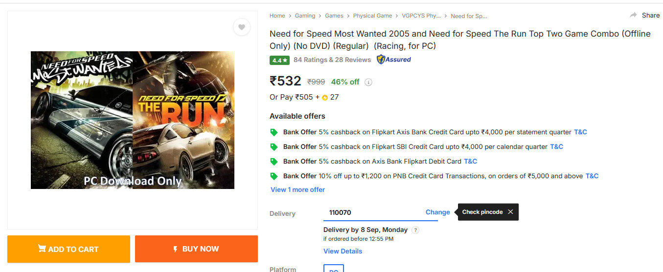Click the 4.4 star rating badge

(x=280, y=60)
